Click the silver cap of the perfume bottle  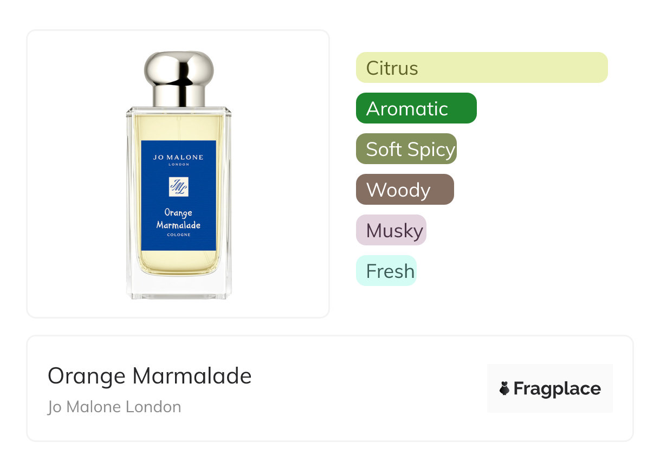(179, 79)
